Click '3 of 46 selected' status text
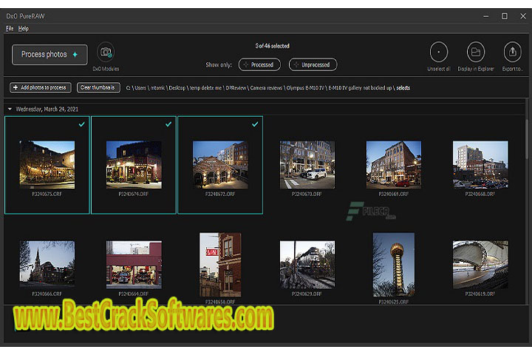This screenshot has height=355, width=532. coord(272,46)
